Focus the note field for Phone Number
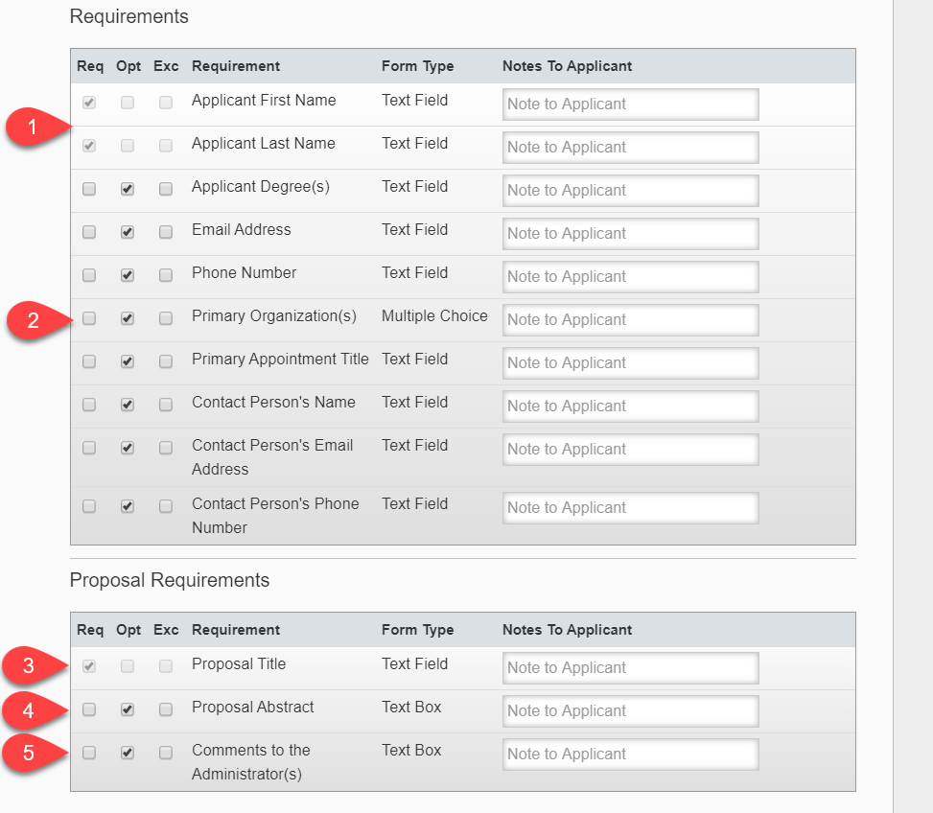 click(631, 276)
